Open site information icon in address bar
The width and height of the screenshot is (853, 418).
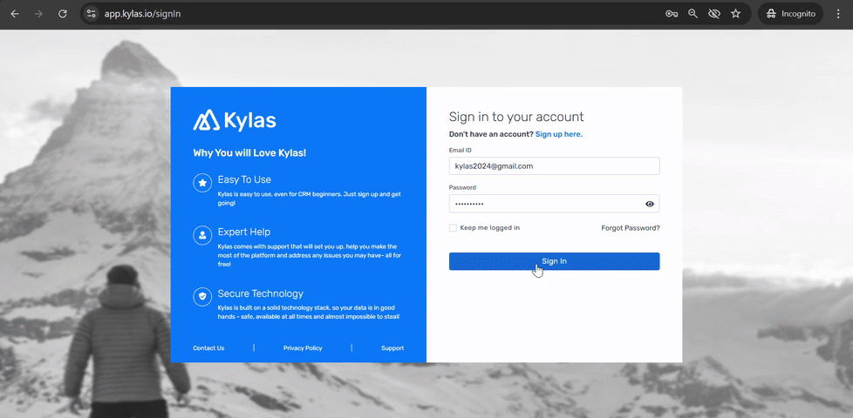pyautogui.click(x=92, y=14)
